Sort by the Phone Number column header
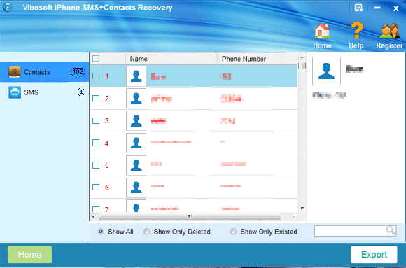 coord(258,59)
